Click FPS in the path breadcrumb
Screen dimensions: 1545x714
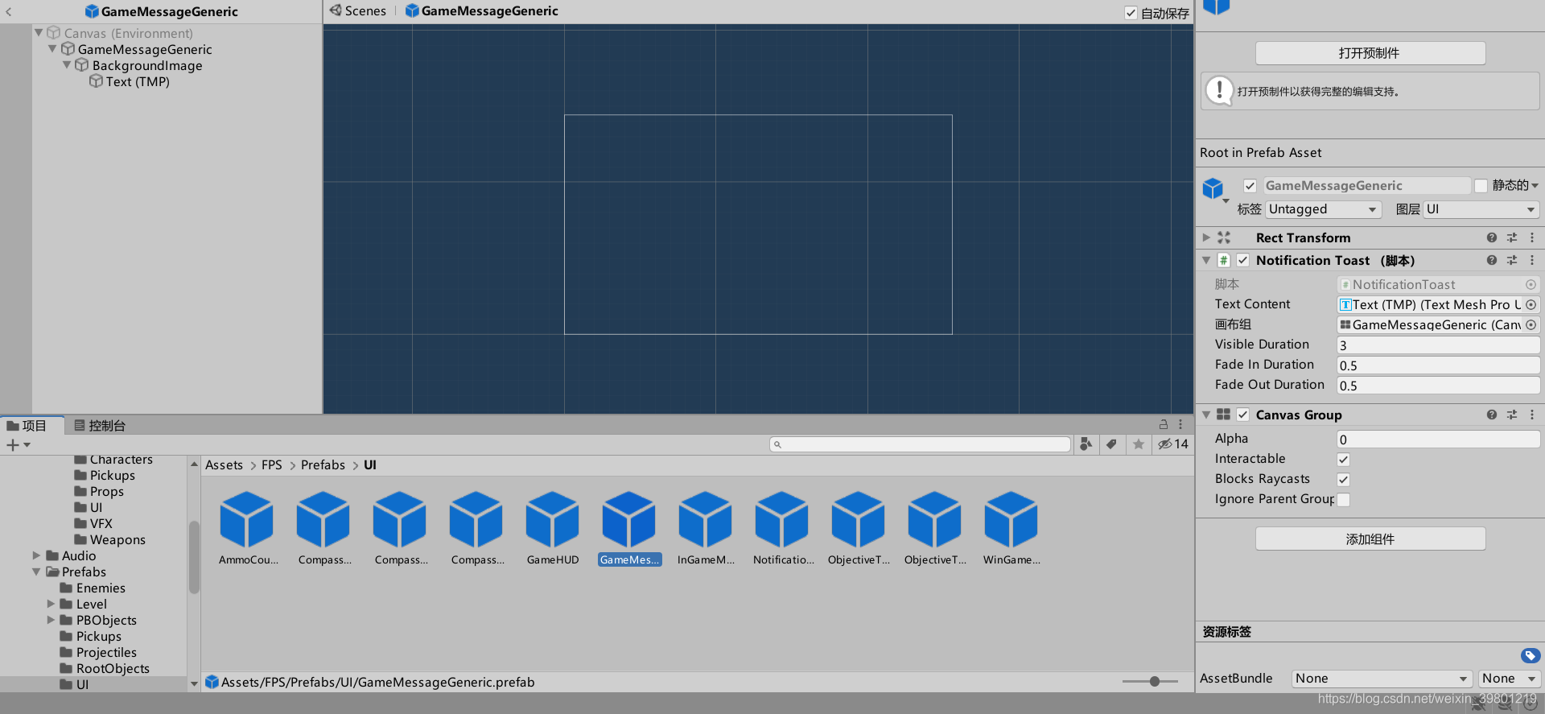(x=272, y=464)
